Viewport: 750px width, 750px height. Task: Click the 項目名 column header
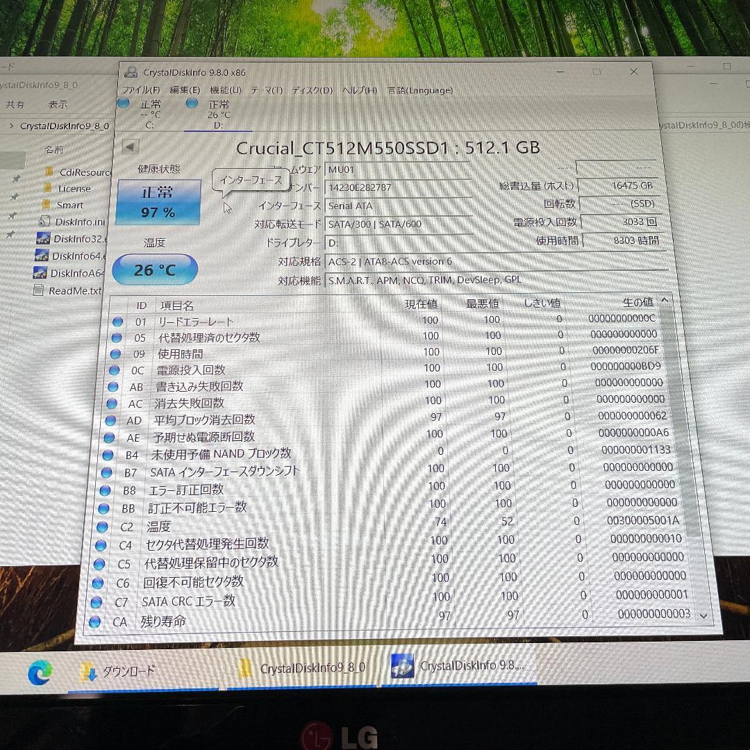coord(177,306)
